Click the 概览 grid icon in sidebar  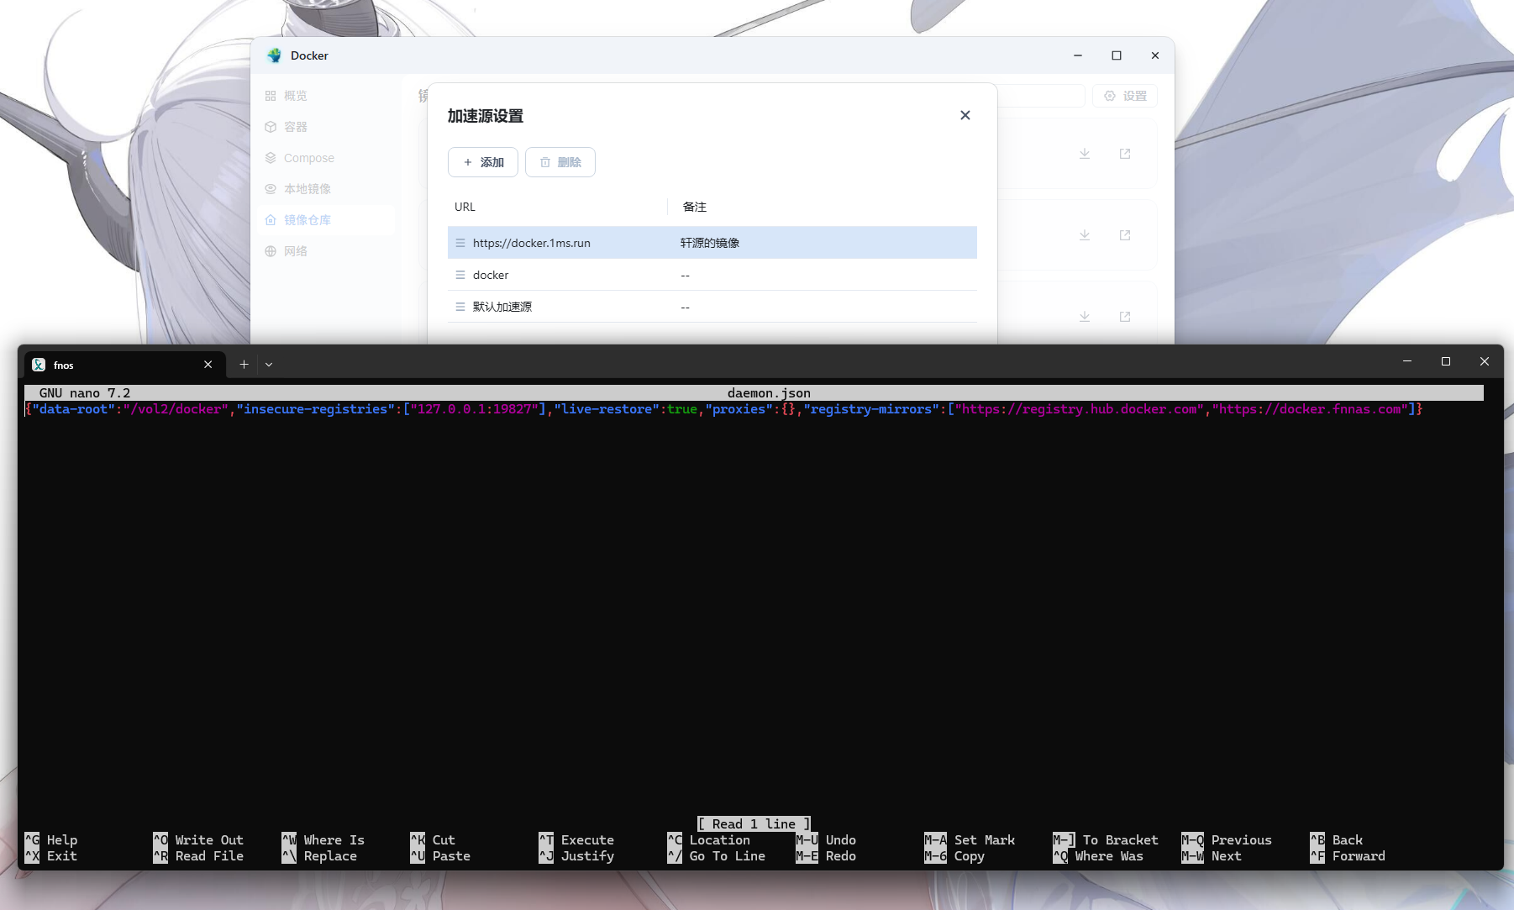pos(271,96)
